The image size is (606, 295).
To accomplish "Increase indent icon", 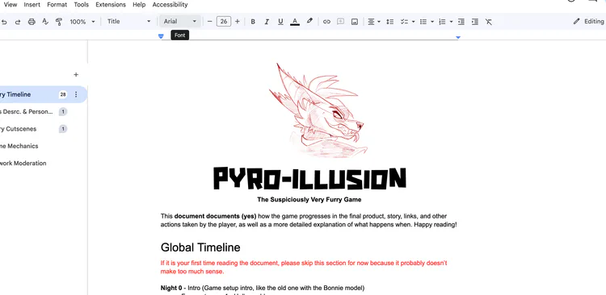I will point(475,22).
